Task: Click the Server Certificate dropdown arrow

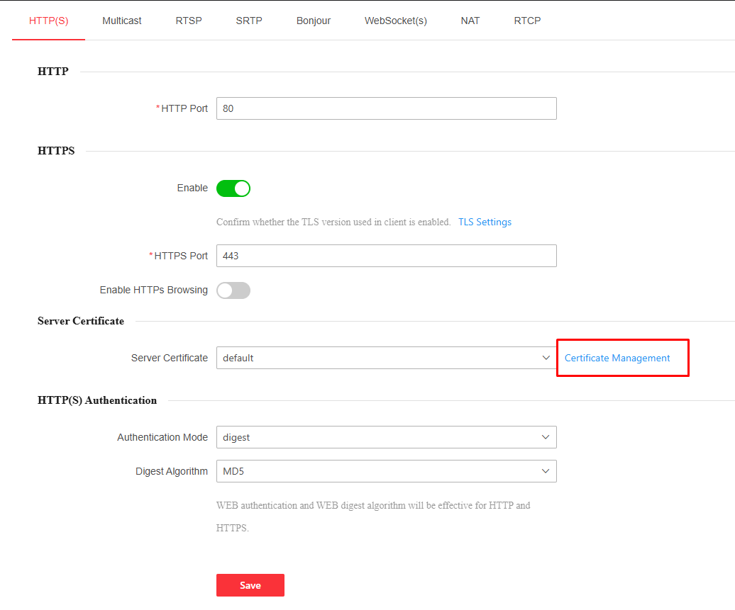Action: click(x=546, y=358)
